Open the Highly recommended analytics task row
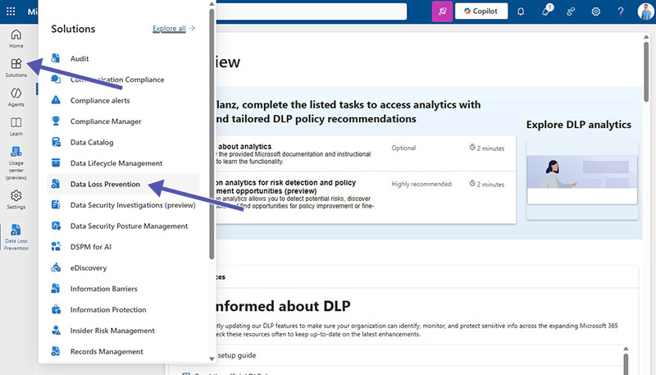This screenshot has width=656, height=375. pos(366,197)
